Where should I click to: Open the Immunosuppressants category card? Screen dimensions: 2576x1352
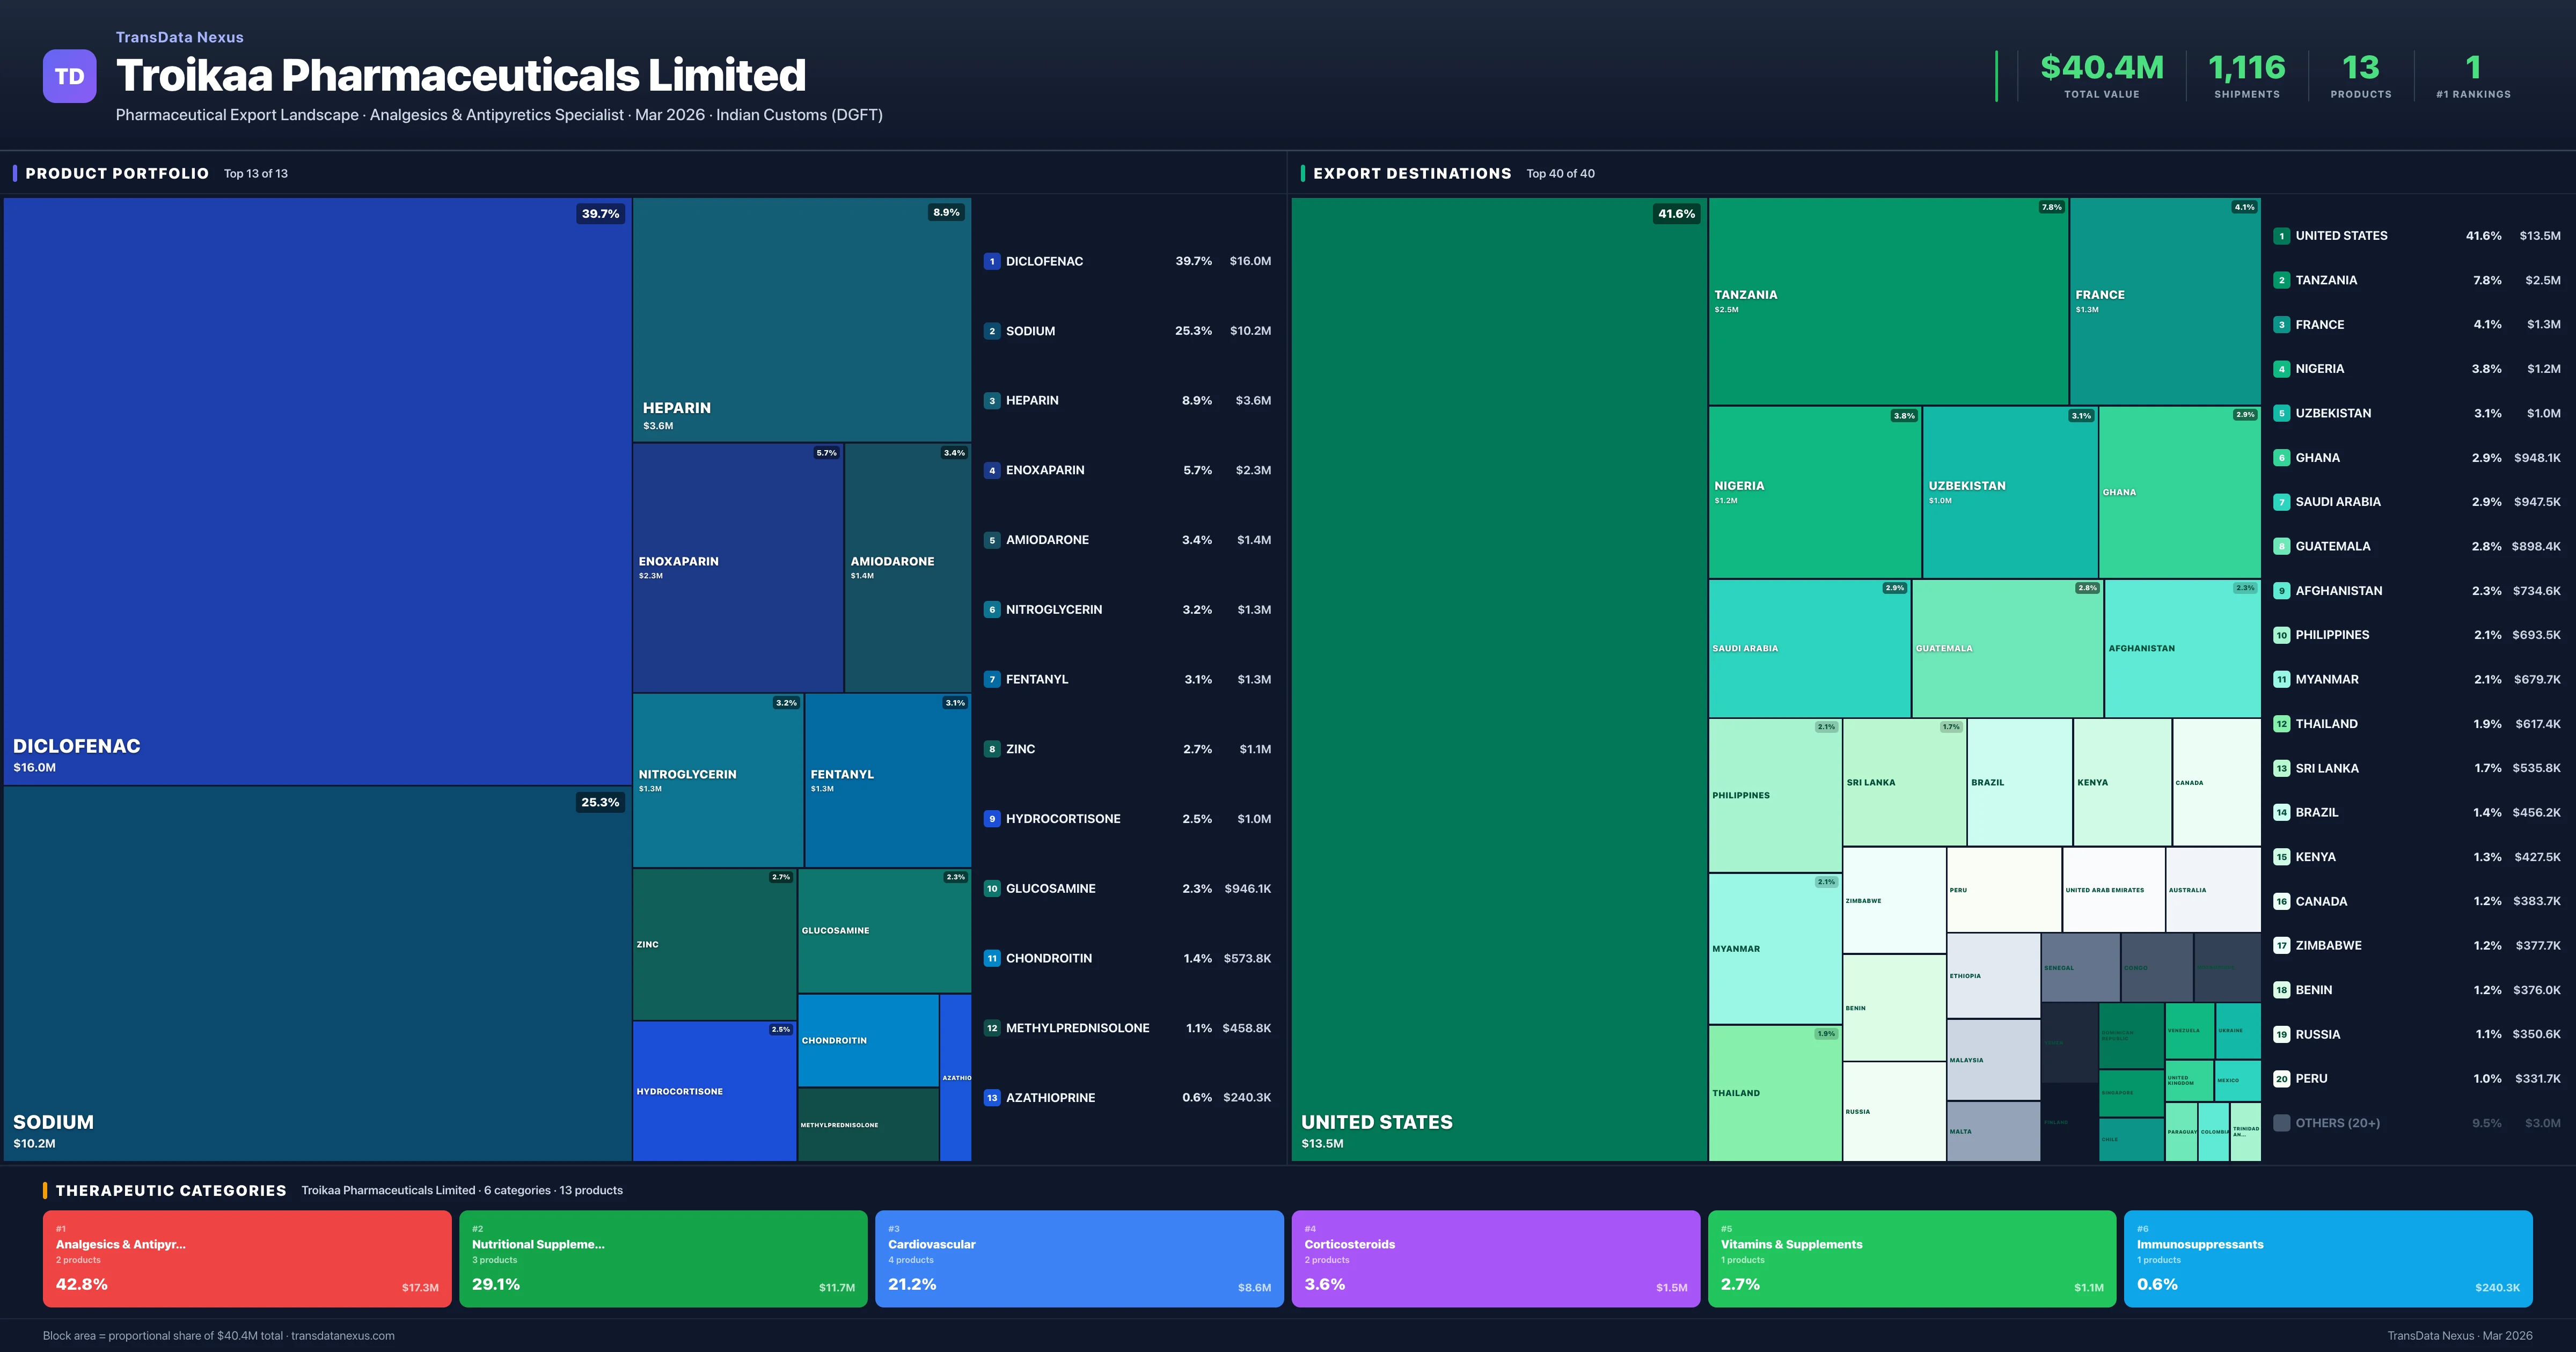(2327, 1258)
